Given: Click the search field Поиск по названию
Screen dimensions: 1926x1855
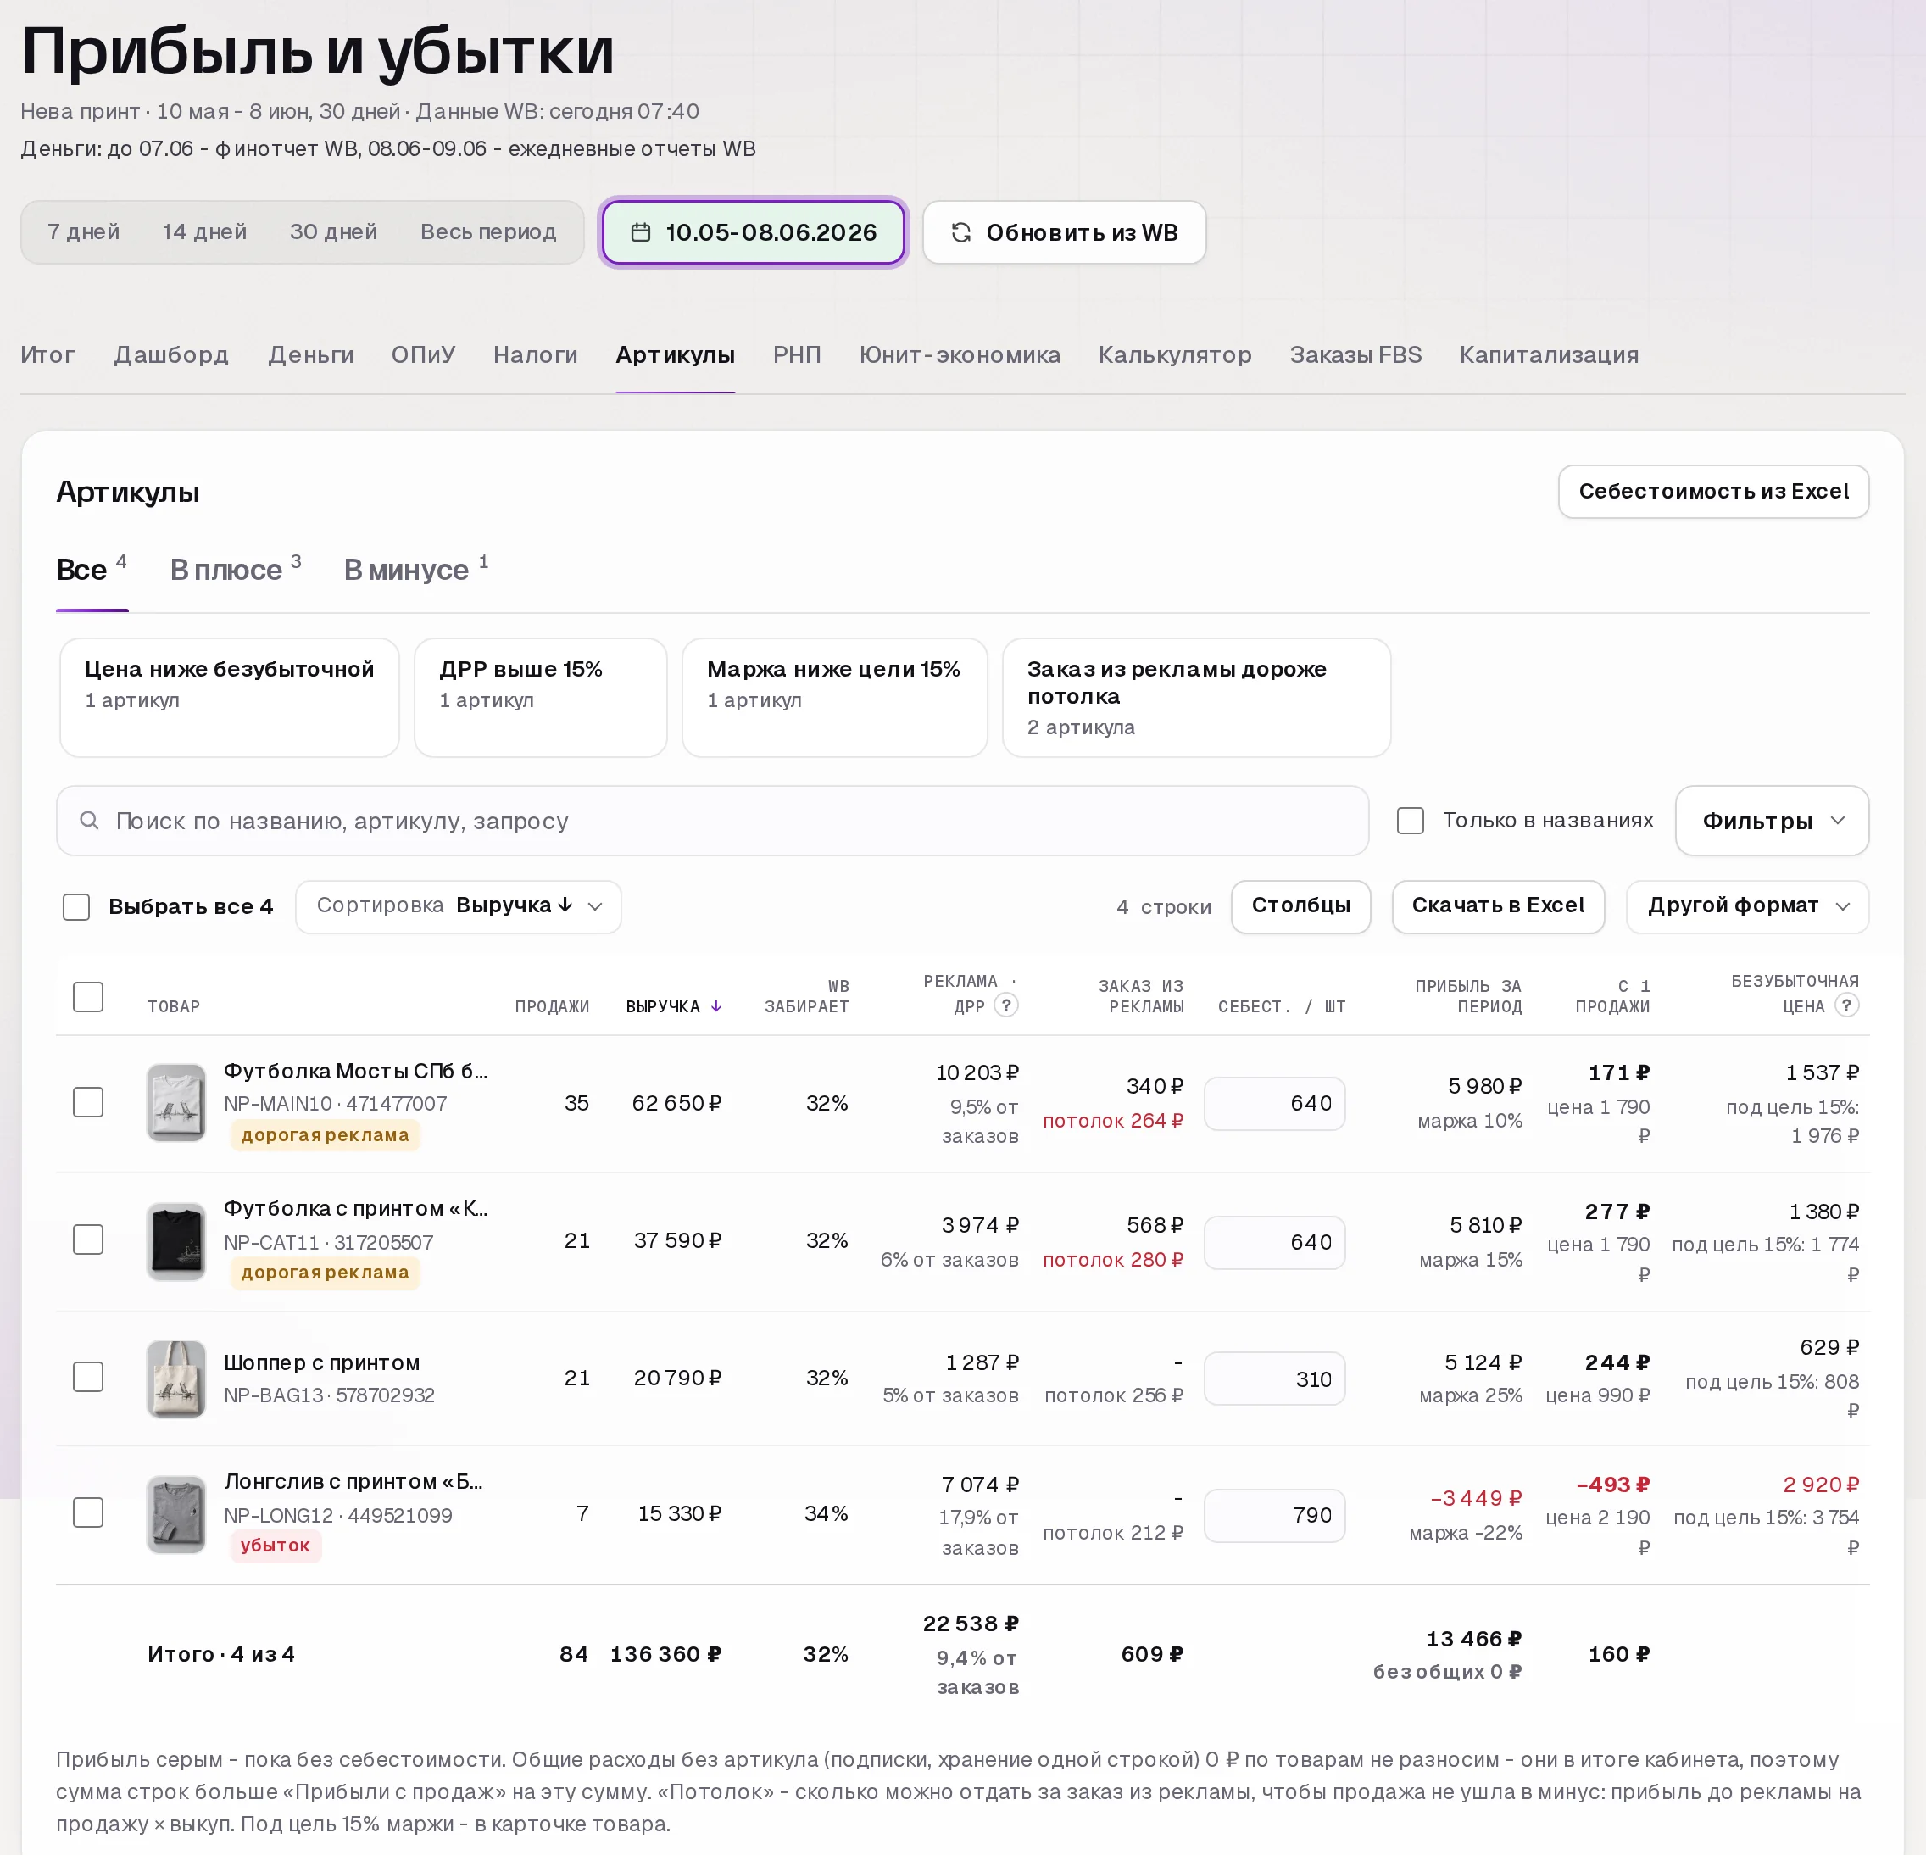Looking at the screenshot, I should coord(712,821).
